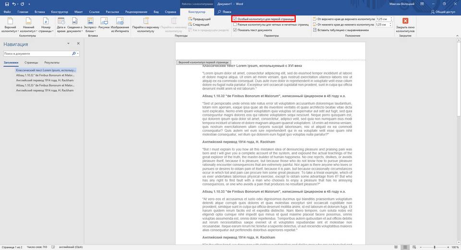
Task: Select heading Абзац 1.10.33 de Finibus
Action: pos(45,86)
